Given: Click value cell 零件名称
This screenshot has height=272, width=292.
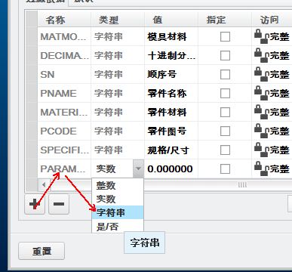Looking at the screenshot, I should tap(171, 93).
